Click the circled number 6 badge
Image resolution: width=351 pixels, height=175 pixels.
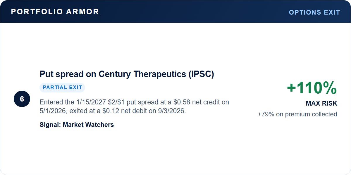(x=22, y=99)
